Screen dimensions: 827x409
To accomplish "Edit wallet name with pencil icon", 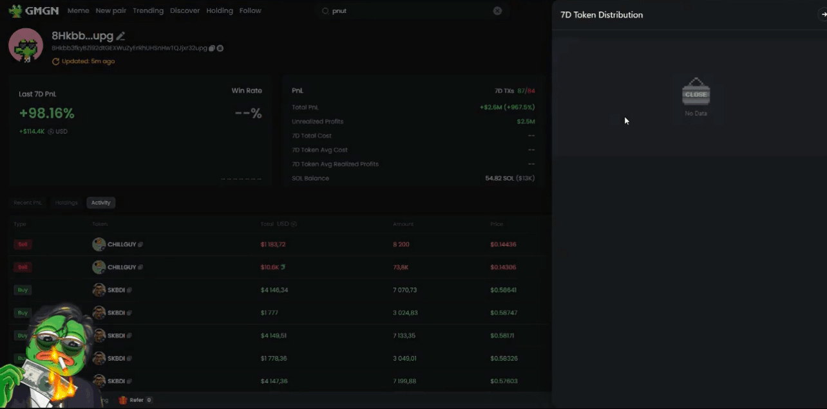I will click(x=120, y=36).
